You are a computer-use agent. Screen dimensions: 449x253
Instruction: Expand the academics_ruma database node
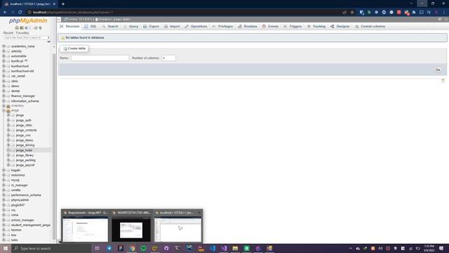(4, 46)
